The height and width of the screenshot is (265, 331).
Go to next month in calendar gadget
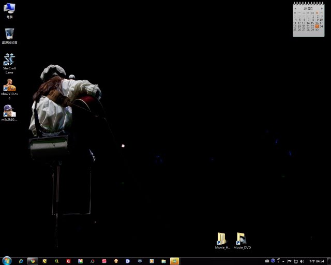(x=322, y=9)
